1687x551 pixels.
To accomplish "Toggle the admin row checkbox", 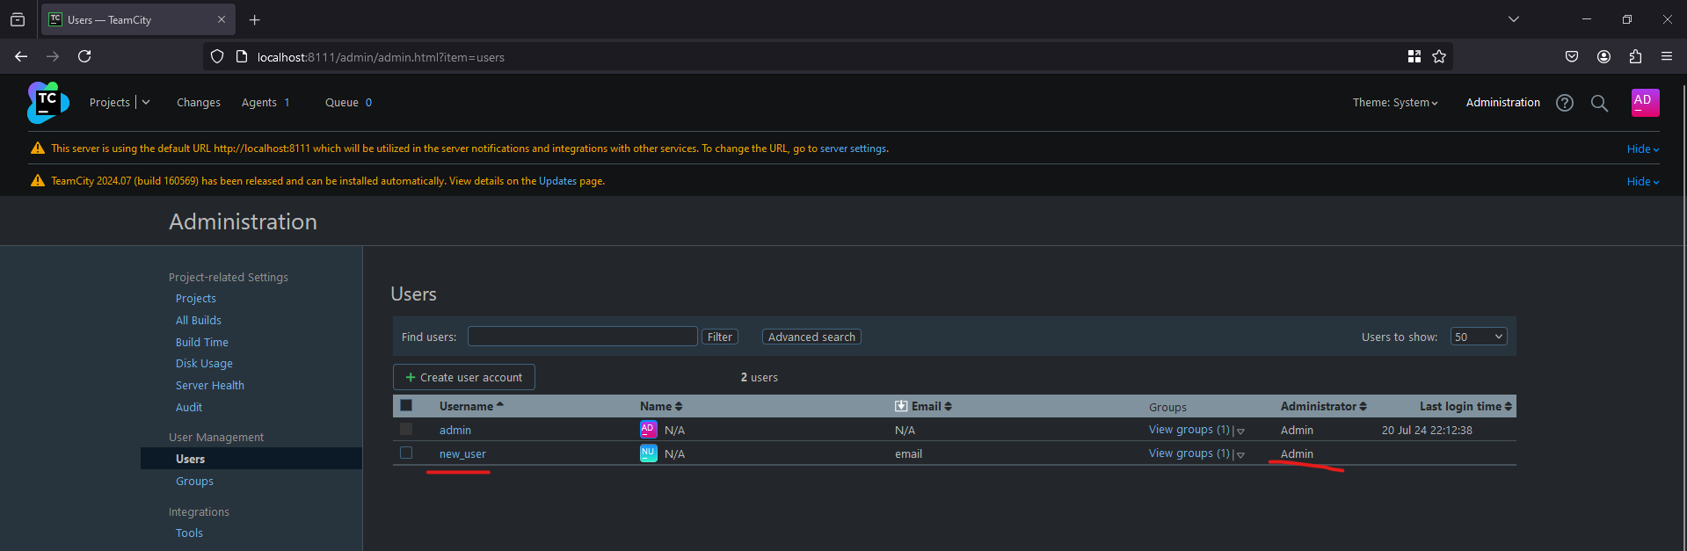I will (406, 429).
